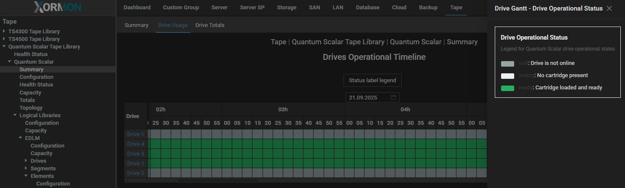
Task: Expand the Segments tree node
Action: tap(26, 168)
